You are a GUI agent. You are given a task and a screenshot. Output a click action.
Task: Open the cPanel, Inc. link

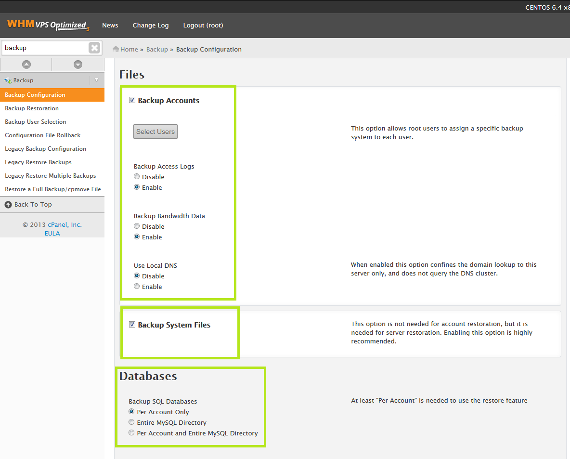[65, 224]
